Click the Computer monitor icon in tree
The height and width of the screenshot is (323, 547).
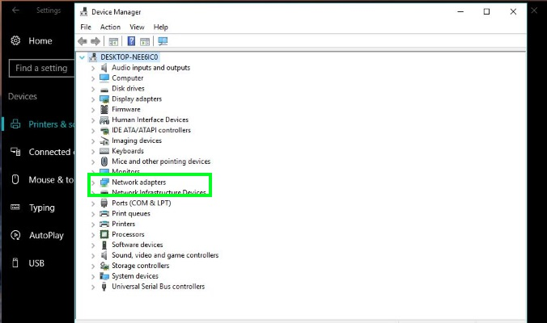click(x=104, y=78)
